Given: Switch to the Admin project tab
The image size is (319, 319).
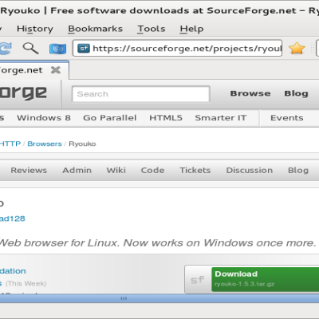Looking at the screenshot, I should coord(77,170).
